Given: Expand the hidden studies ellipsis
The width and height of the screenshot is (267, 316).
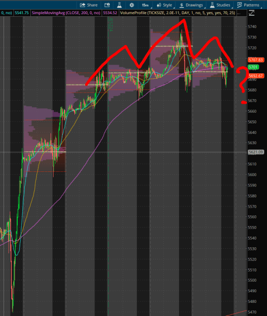Looking at the screenshot, I should (x=238, y=13).
